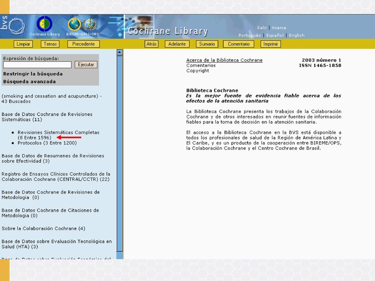Click the 'ISSN 1465-1858' text
This screenshot has height=281, width=375.
tap(320, 65)
